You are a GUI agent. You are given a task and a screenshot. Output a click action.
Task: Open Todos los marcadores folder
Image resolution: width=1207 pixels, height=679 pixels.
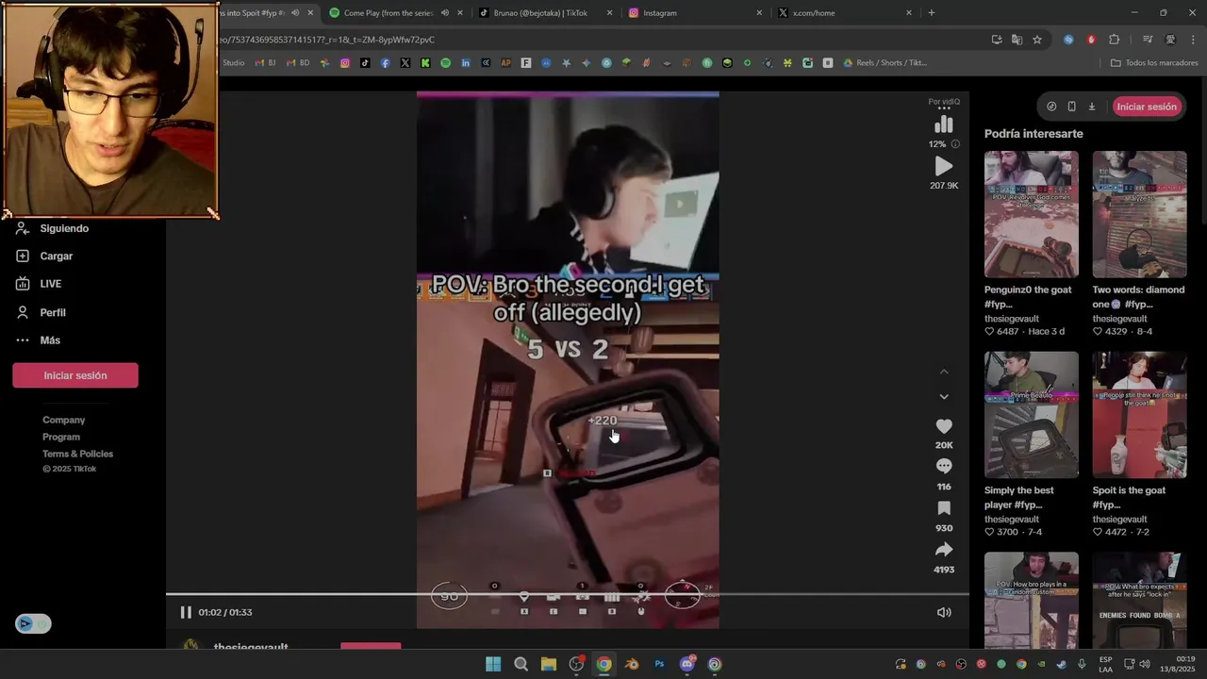click(x=1154, y=63)
